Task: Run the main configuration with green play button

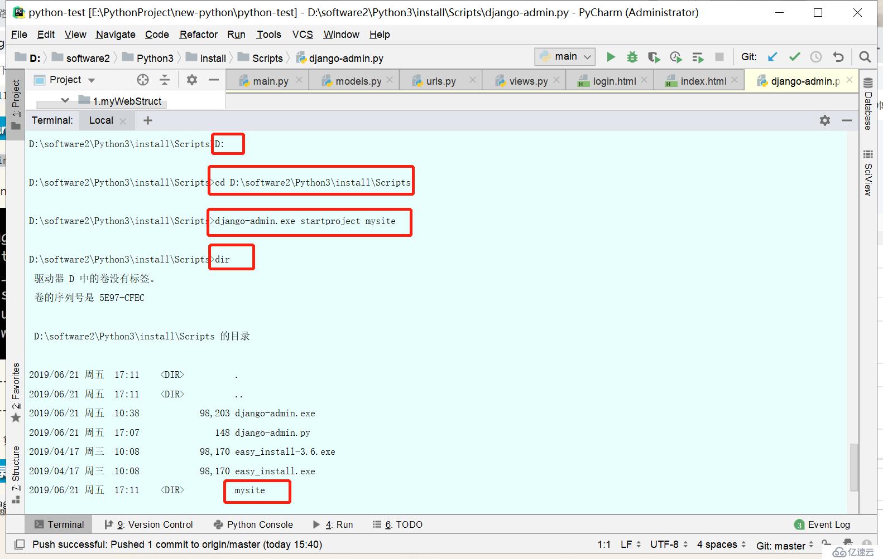Action: tap(611, 57)
